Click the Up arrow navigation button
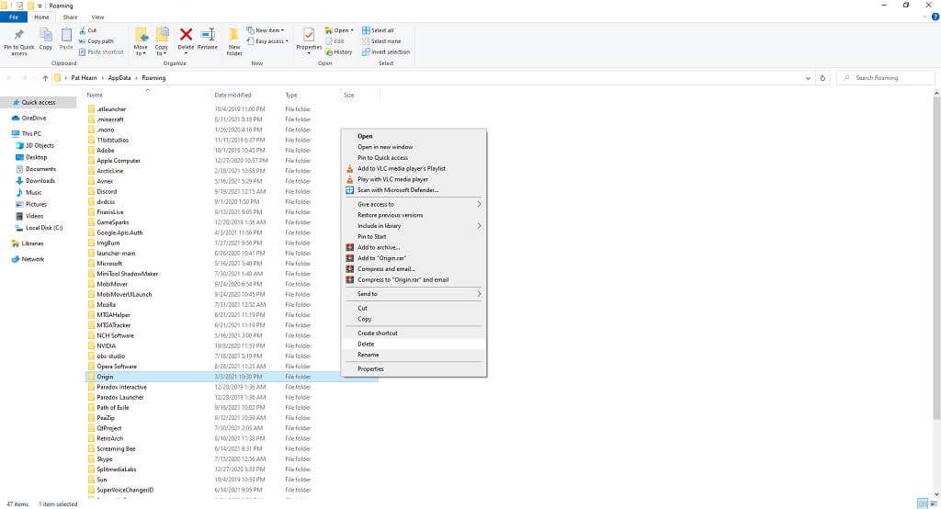 [x=45, y=78]
